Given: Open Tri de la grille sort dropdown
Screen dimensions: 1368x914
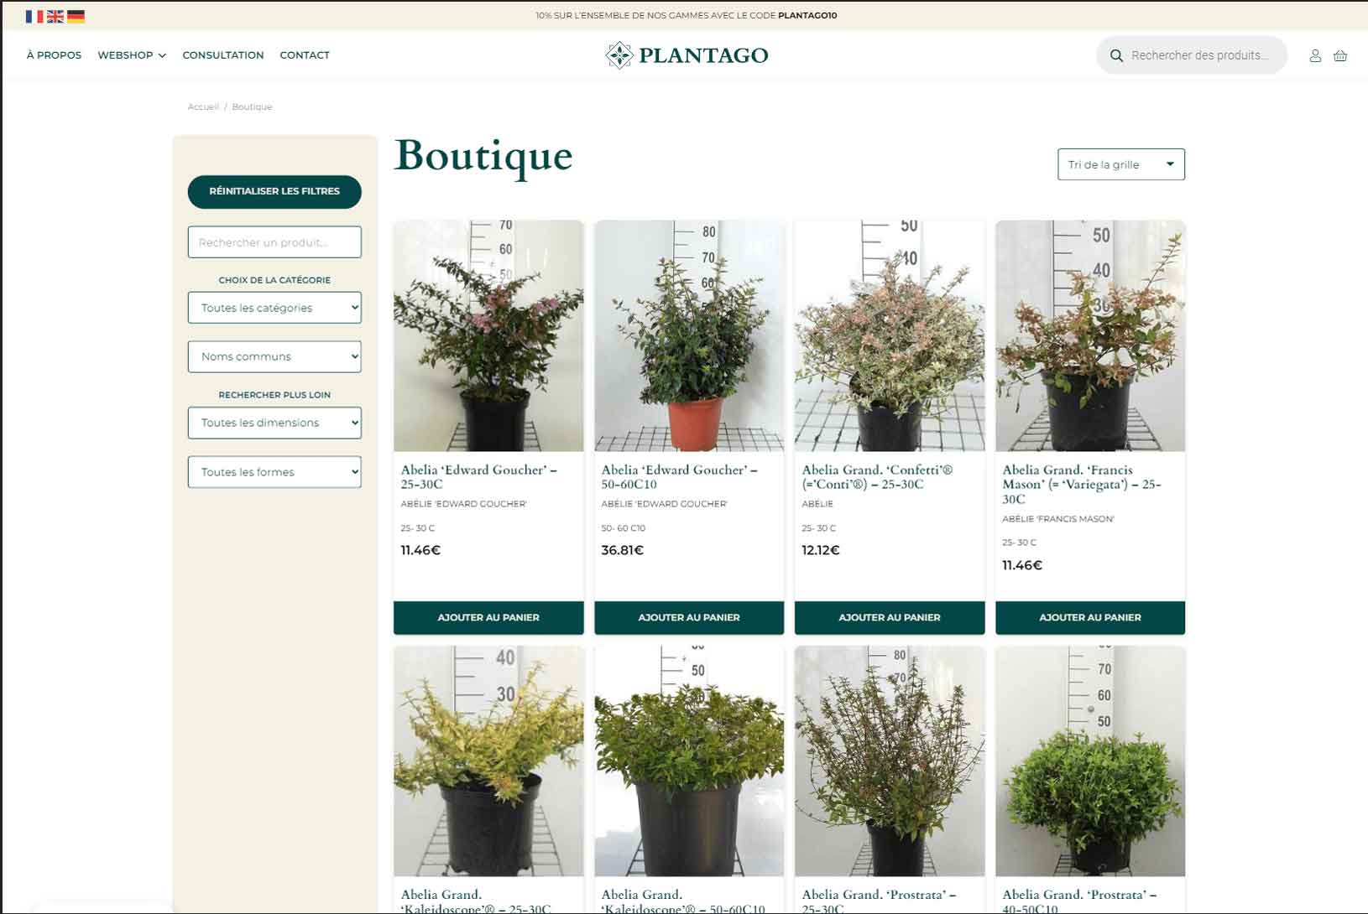Looking at the screenshot, I should pyautogui.click(x=1121, y=164).
